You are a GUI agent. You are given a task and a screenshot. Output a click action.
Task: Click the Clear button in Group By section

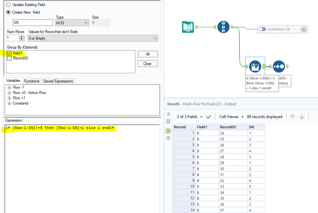point(148,63)
